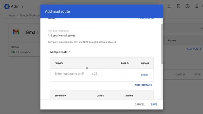
Task: Click the Enter host name or IP field
Action: pos(70,74)
